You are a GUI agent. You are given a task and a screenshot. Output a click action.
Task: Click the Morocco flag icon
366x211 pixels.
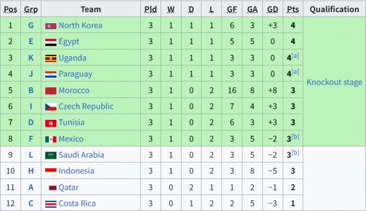tap(50, 90)
